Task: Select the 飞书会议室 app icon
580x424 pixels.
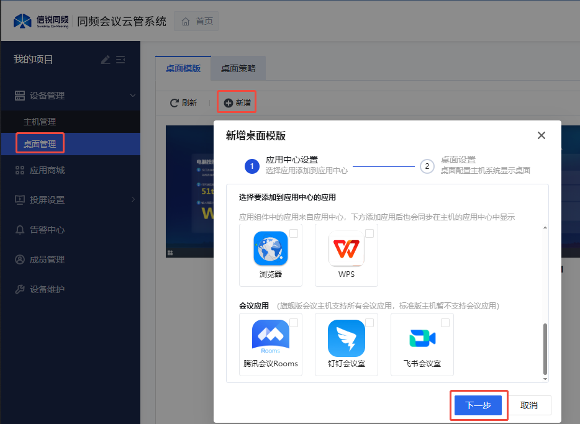Action: click(422, 338)
